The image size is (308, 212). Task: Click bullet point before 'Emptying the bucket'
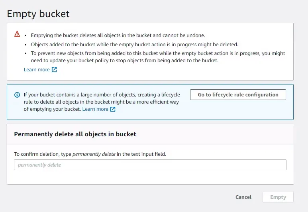[x=26, y=35]
